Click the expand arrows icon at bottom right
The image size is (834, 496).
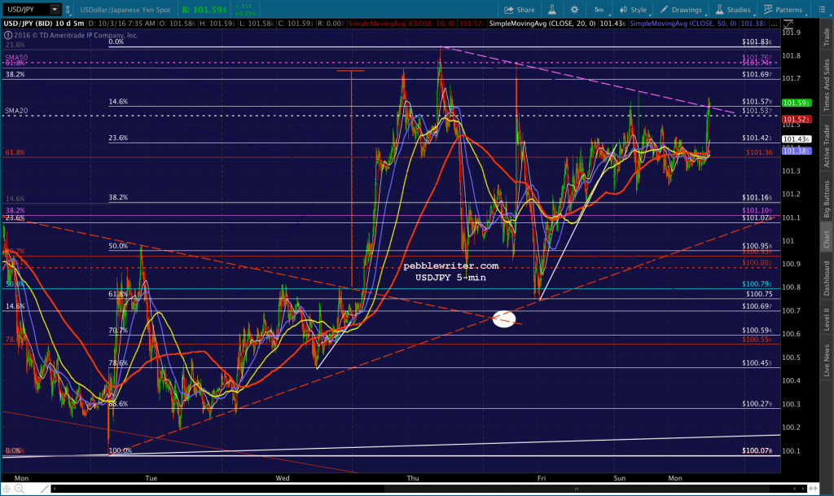coord(812,488)
